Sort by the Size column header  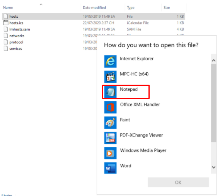[x=167, y=8]
